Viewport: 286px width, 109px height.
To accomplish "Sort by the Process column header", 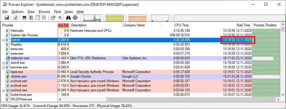I will pyautogui.click(x=29, y=25).
